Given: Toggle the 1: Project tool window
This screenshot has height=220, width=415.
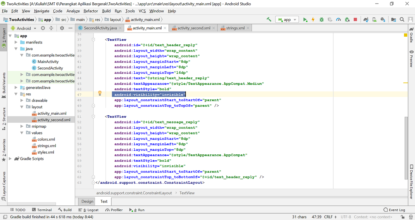Looking at the screenshot, I should (4, 38).
